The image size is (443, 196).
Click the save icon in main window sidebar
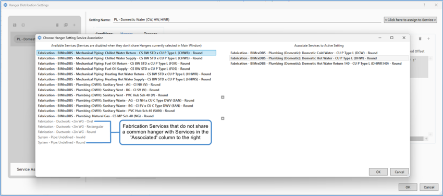tap(15, 25)
